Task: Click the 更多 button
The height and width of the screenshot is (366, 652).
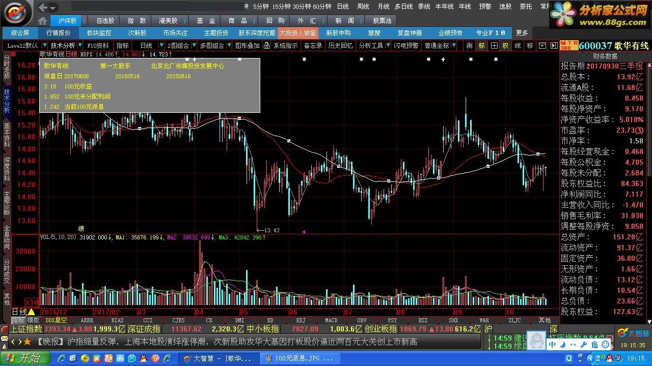Action: pos(522,33)
